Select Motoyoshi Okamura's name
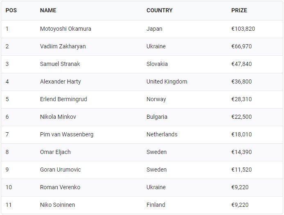284x215 pixels. coord(65,29)
